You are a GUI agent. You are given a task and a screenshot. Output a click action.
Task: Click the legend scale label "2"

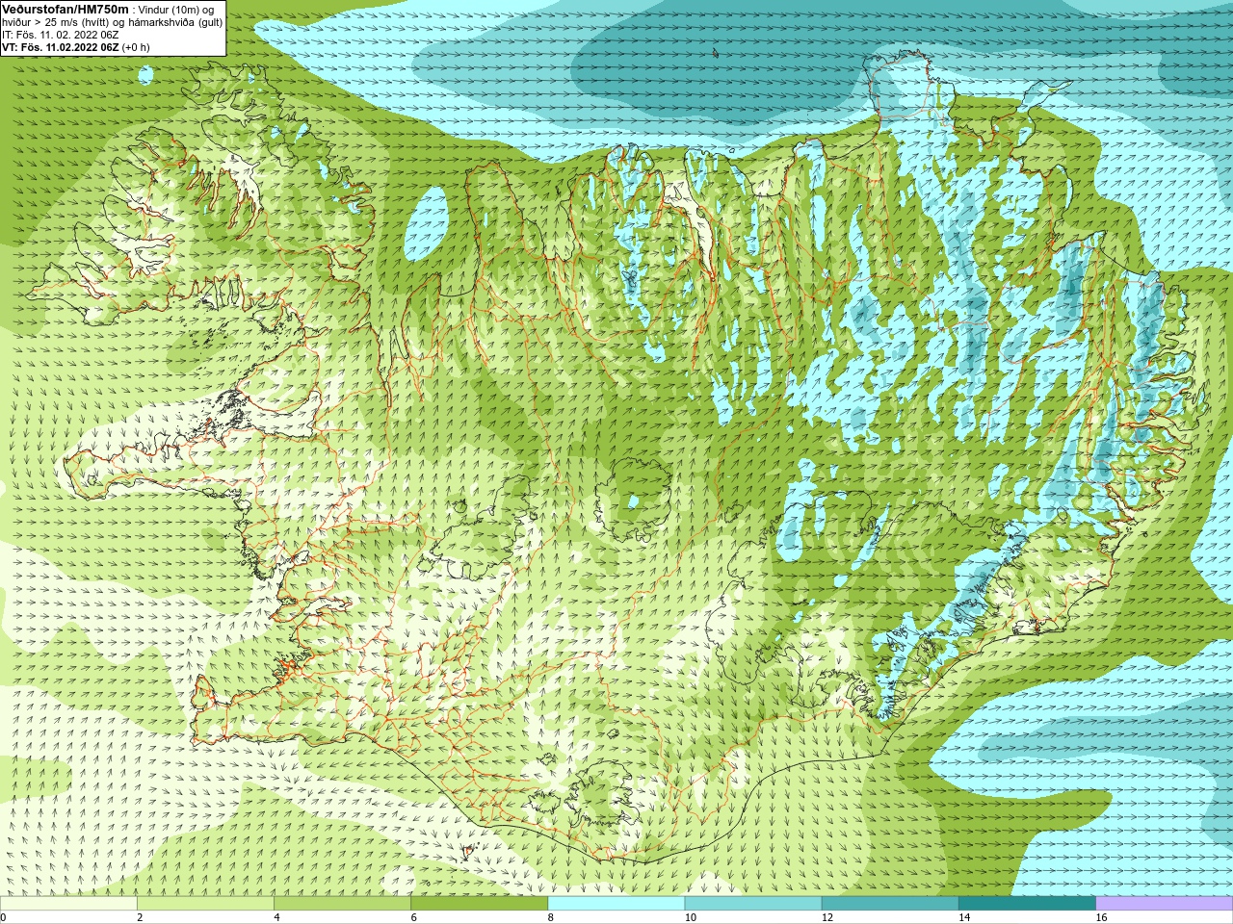point(140,918)
